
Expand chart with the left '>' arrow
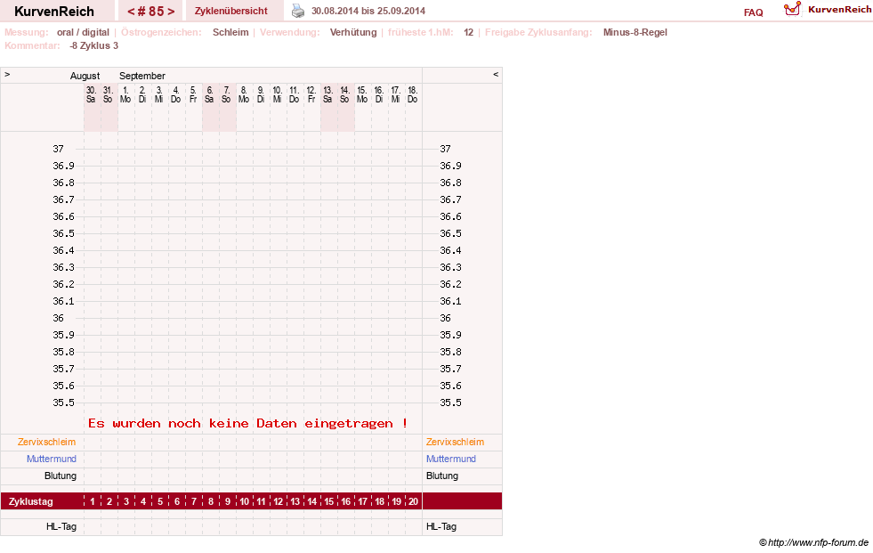[x=7, y=74]
